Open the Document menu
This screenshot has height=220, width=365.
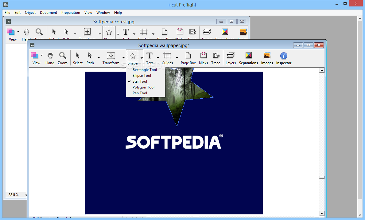(49, 13)
